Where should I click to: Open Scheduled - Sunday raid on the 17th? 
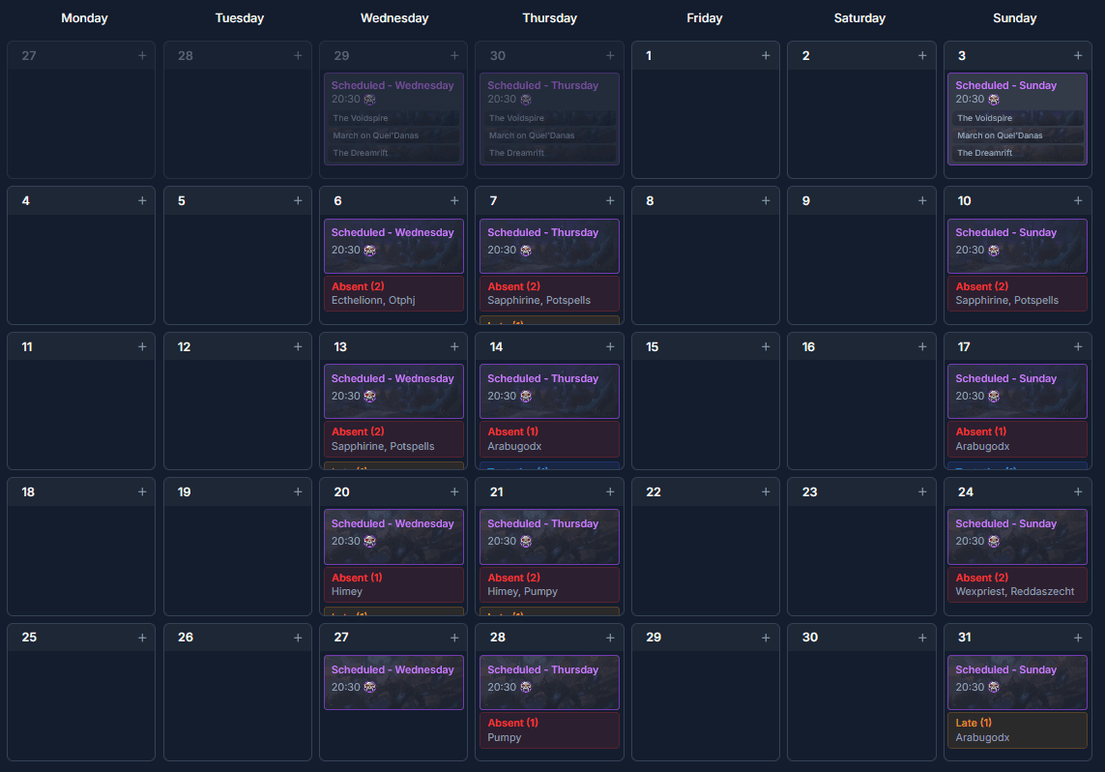(x=1017, y=391)
